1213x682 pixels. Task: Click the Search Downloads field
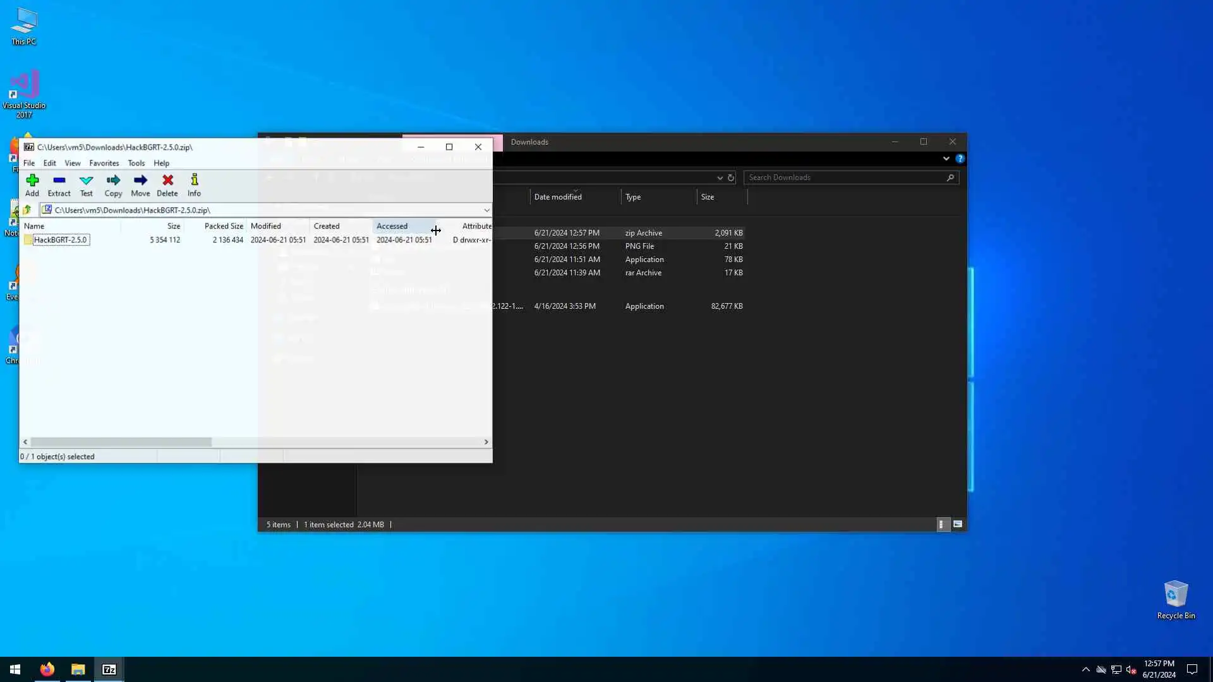pyautogui.click(x=845, y=177)
